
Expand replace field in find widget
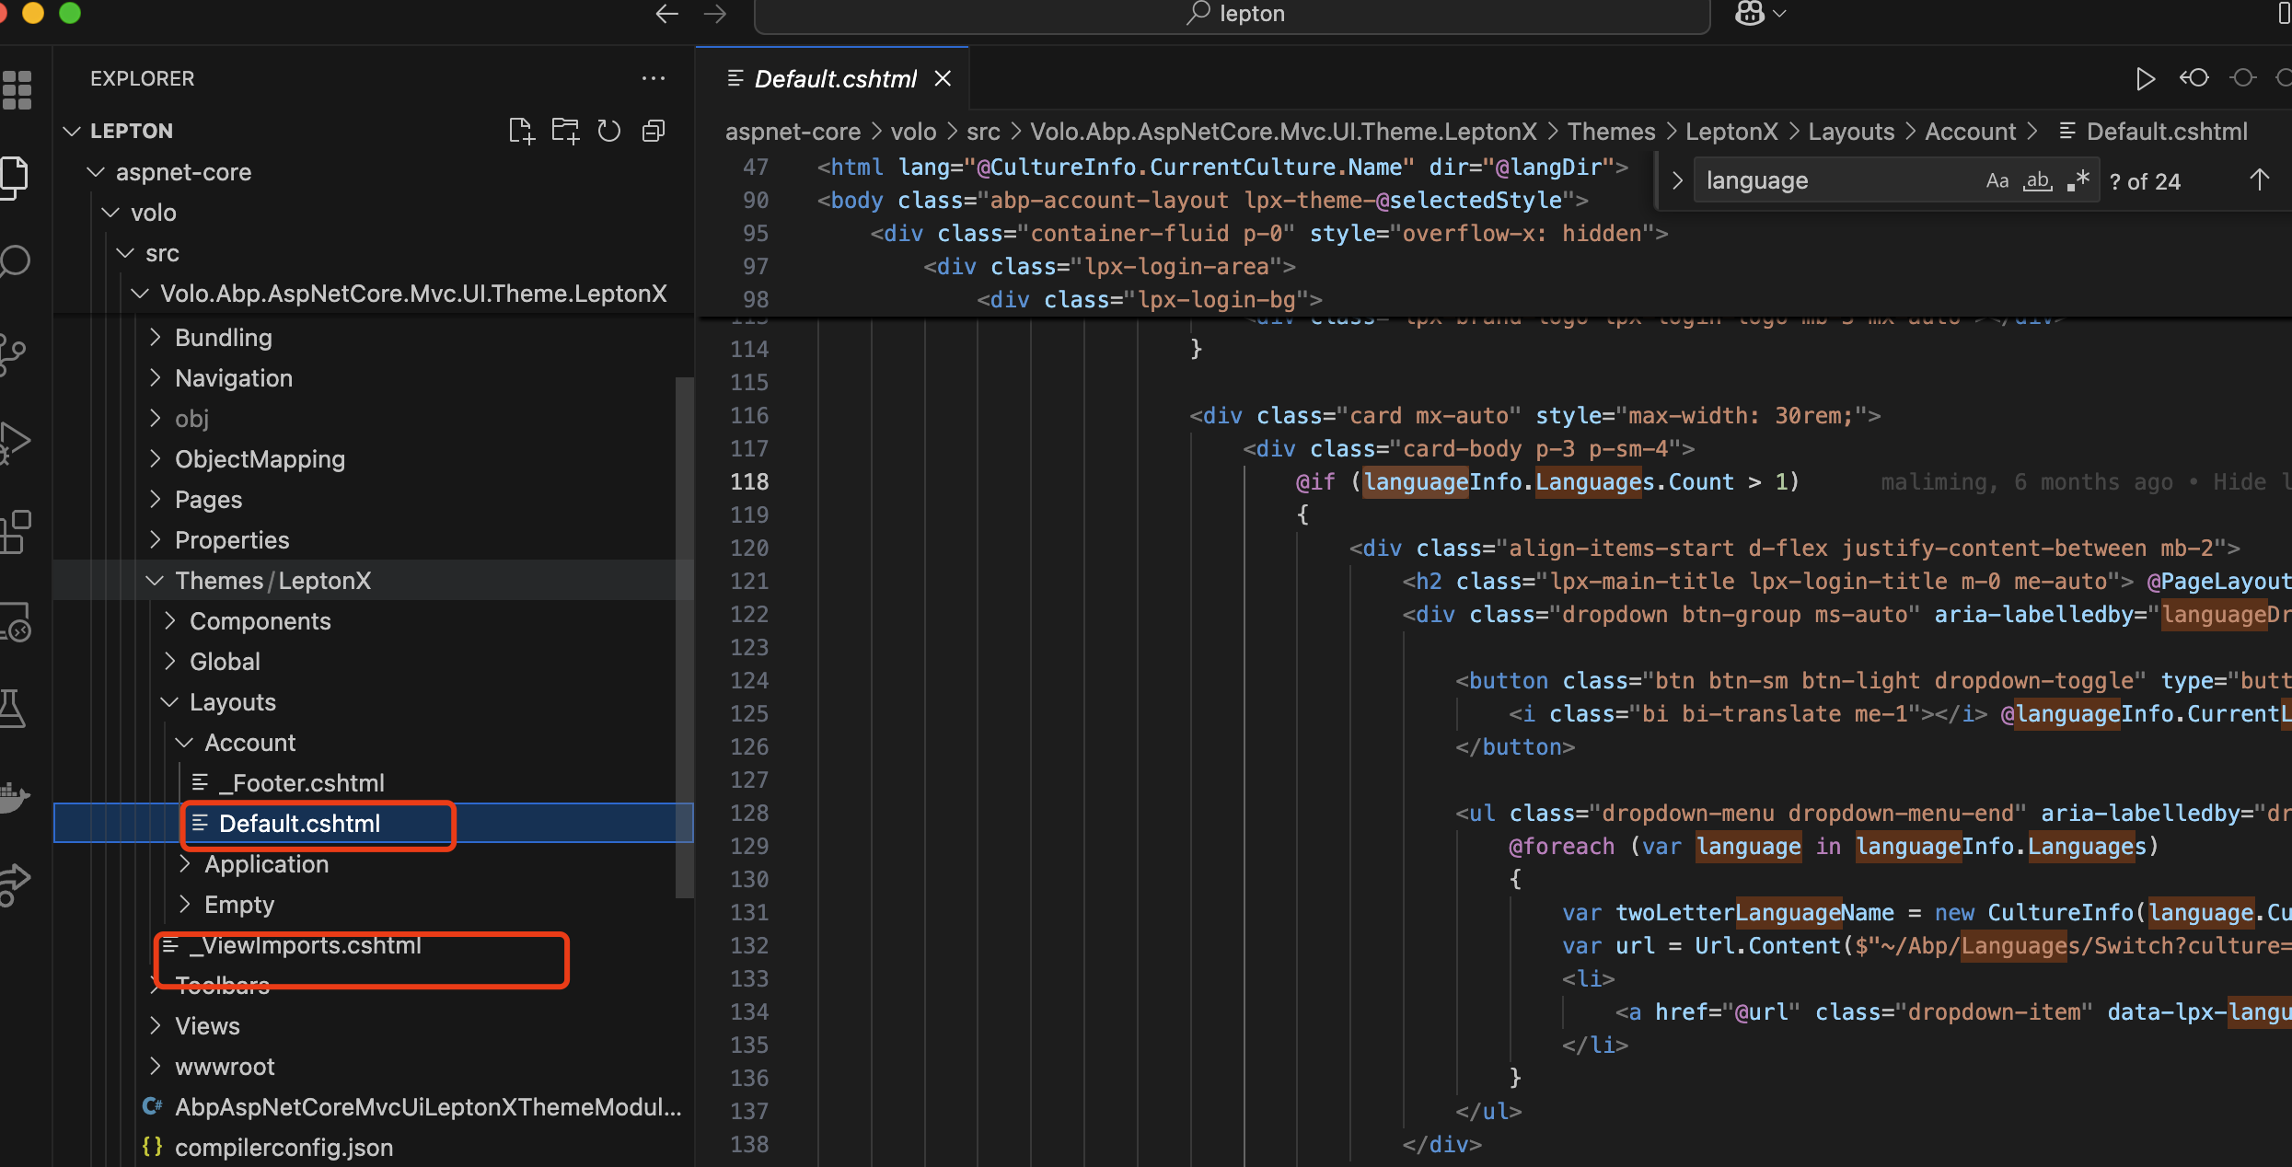point(1676,181)
